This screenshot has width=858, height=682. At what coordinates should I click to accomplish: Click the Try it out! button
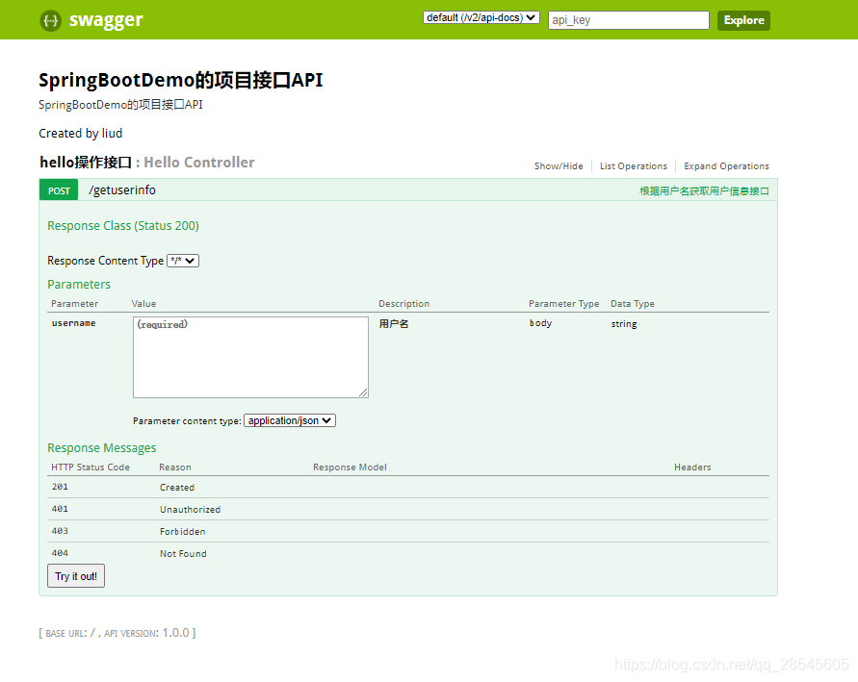tap(75, 575)
